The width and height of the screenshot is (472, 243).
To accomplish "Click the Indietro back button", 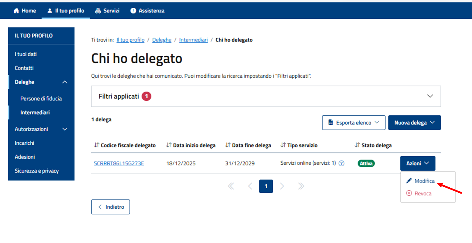I will click(110, 207).
